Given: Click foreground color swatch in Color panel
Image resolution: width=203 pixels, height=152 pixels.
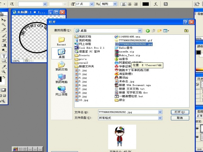Looking at the screenshot, I should (198, 52).
